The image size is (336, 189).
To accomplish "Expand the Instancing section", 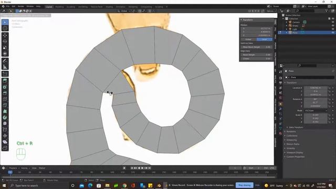I will [291, 140].
